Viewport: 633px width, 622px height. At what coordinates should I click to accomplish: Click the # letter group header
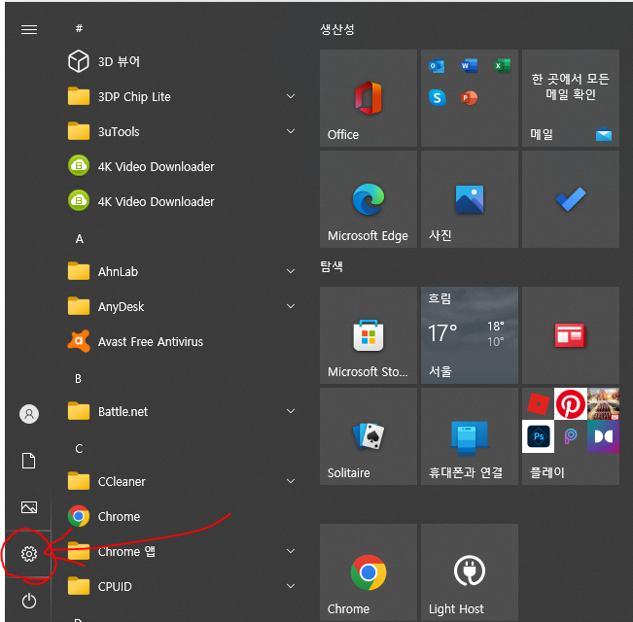[x=79, y=28]
